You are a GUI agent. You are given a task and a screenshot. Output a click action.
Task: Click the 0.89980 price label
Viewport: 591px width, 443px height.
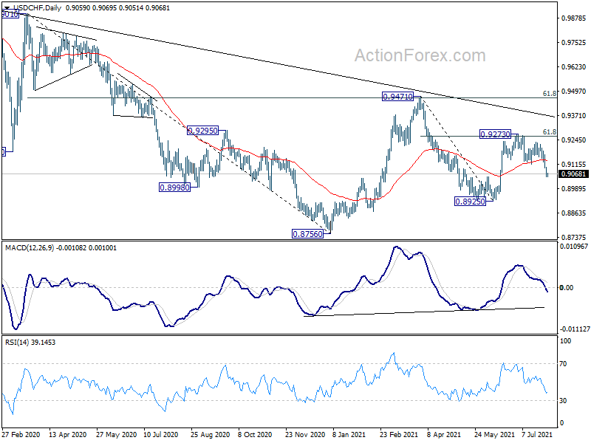[x=174, y=188]
